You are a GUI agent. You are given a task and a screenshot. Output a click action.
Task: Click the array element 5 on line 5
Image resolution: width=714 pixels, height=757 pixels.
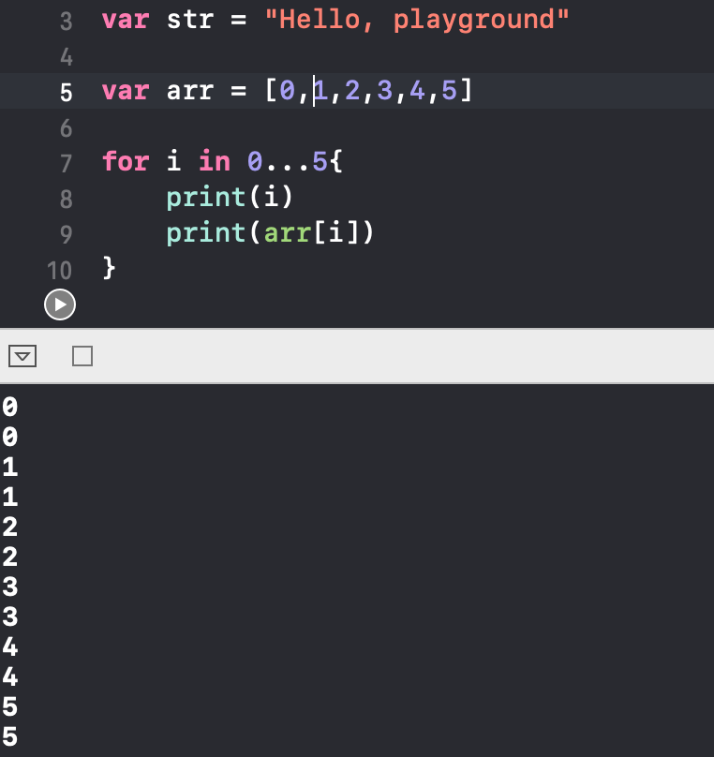tap(450, 91)
